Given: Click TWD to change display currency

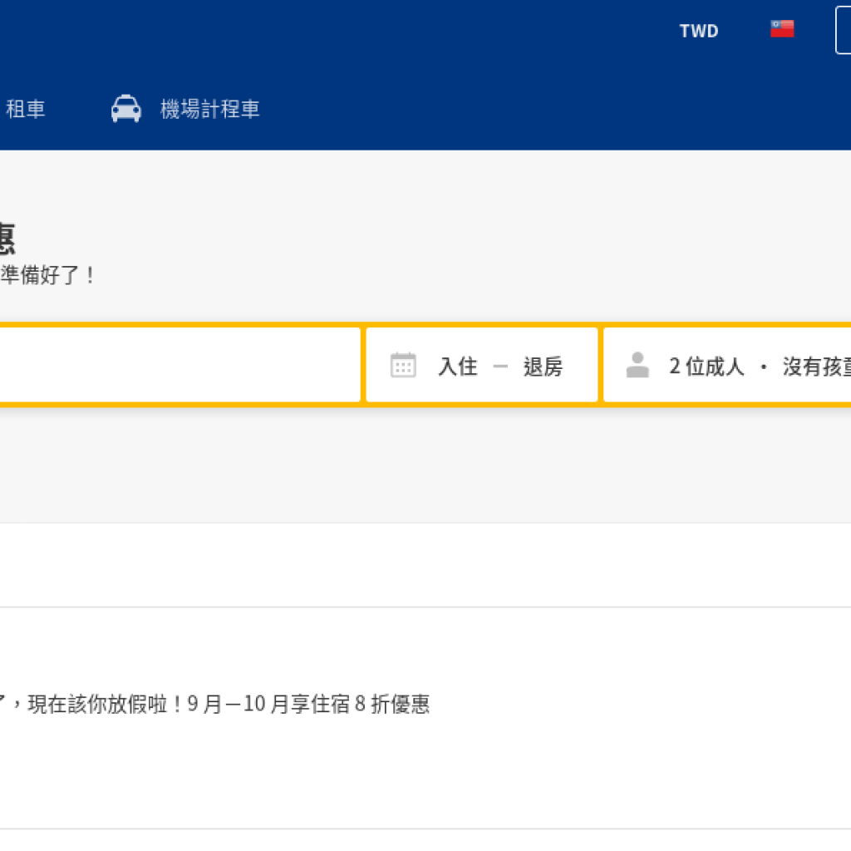Looking at the screenshot, I should click(698, 30).
